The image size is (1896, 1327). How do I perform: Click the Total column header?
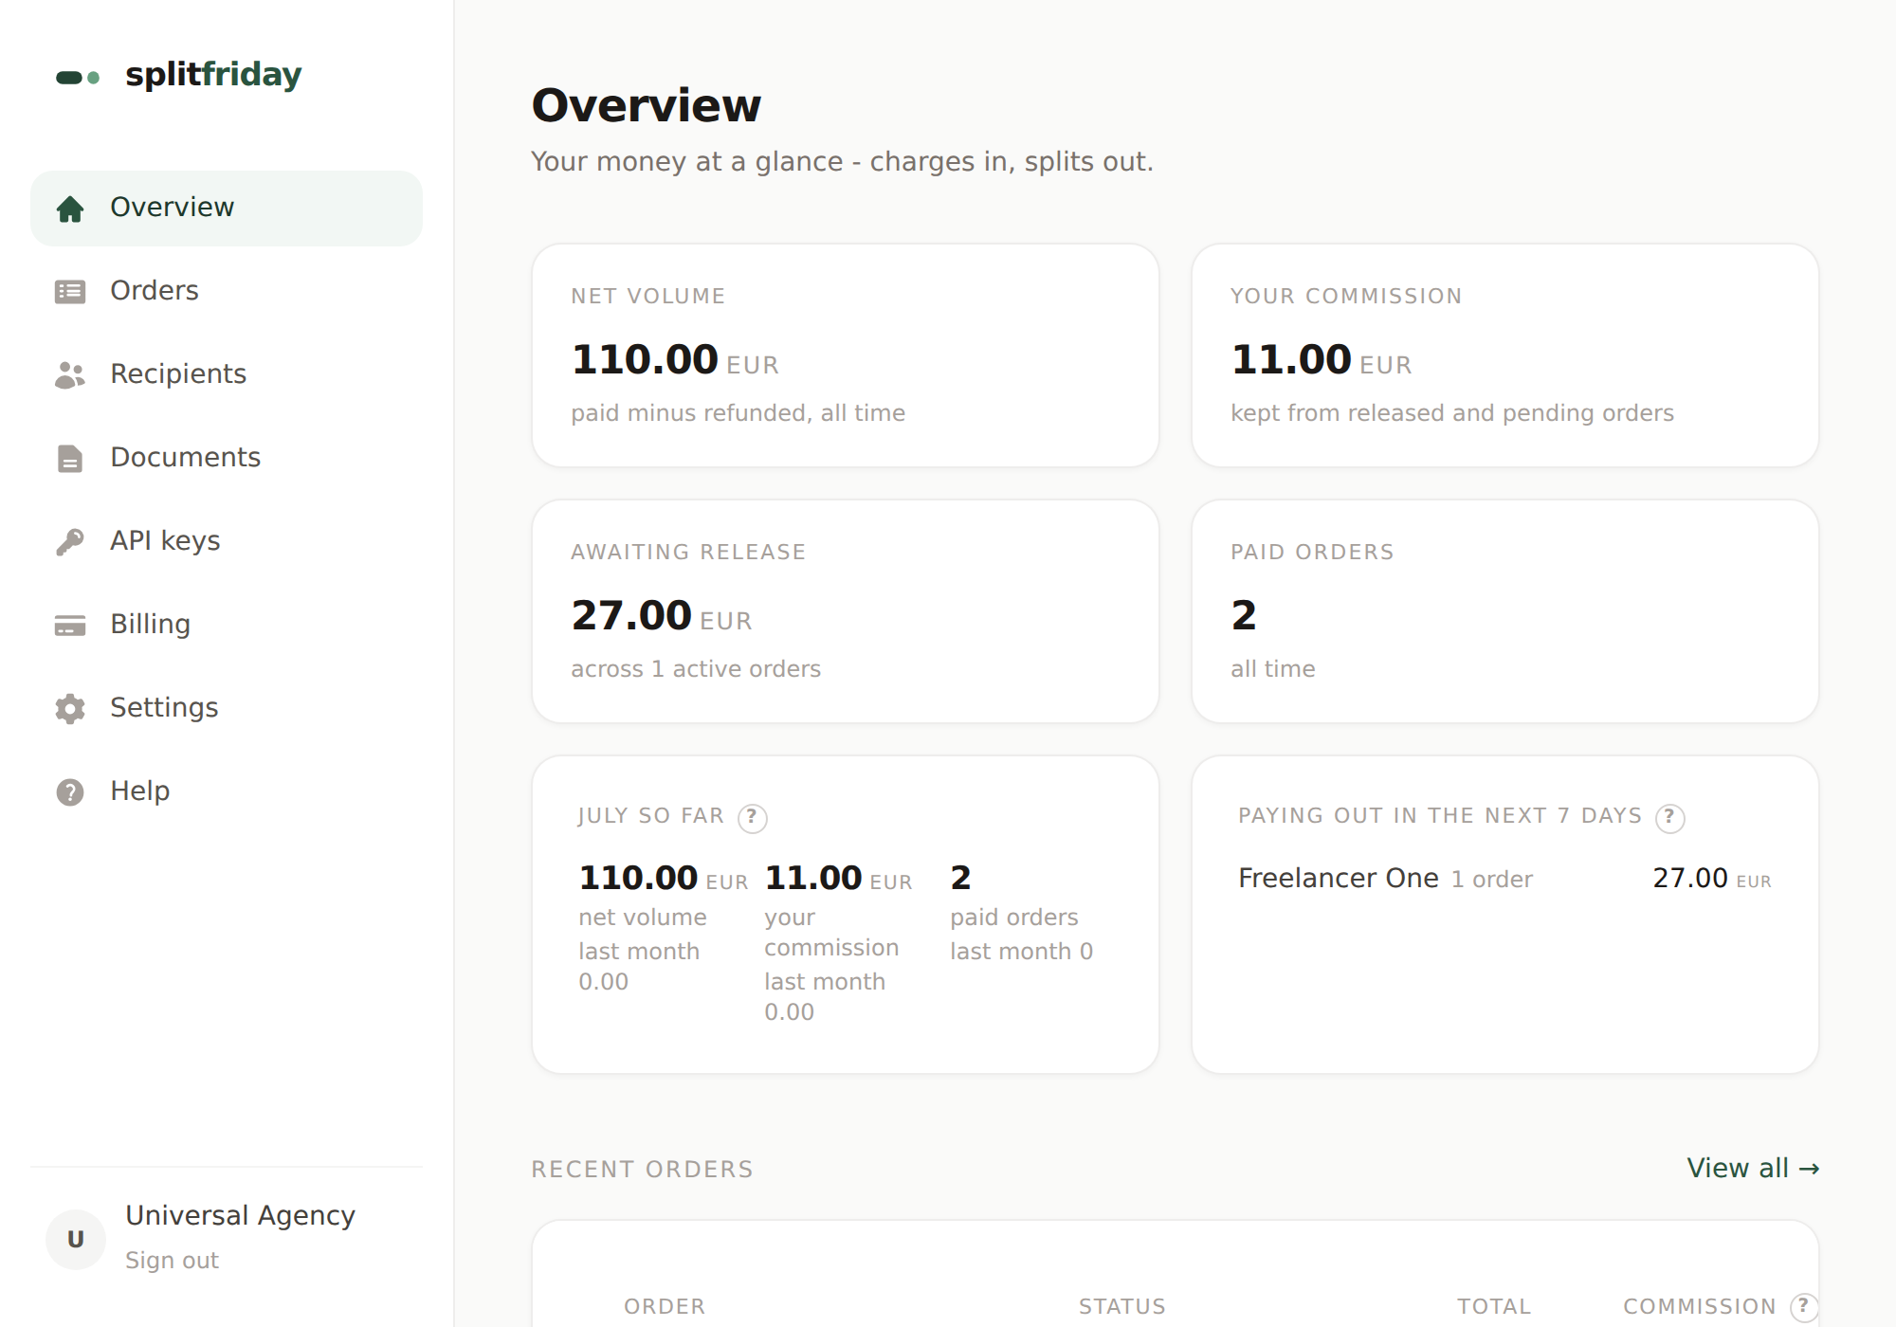coord(1494,1306)
